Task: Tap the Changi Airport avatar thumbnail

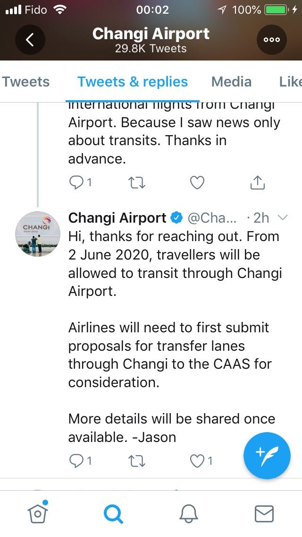Action: point(39,234)
